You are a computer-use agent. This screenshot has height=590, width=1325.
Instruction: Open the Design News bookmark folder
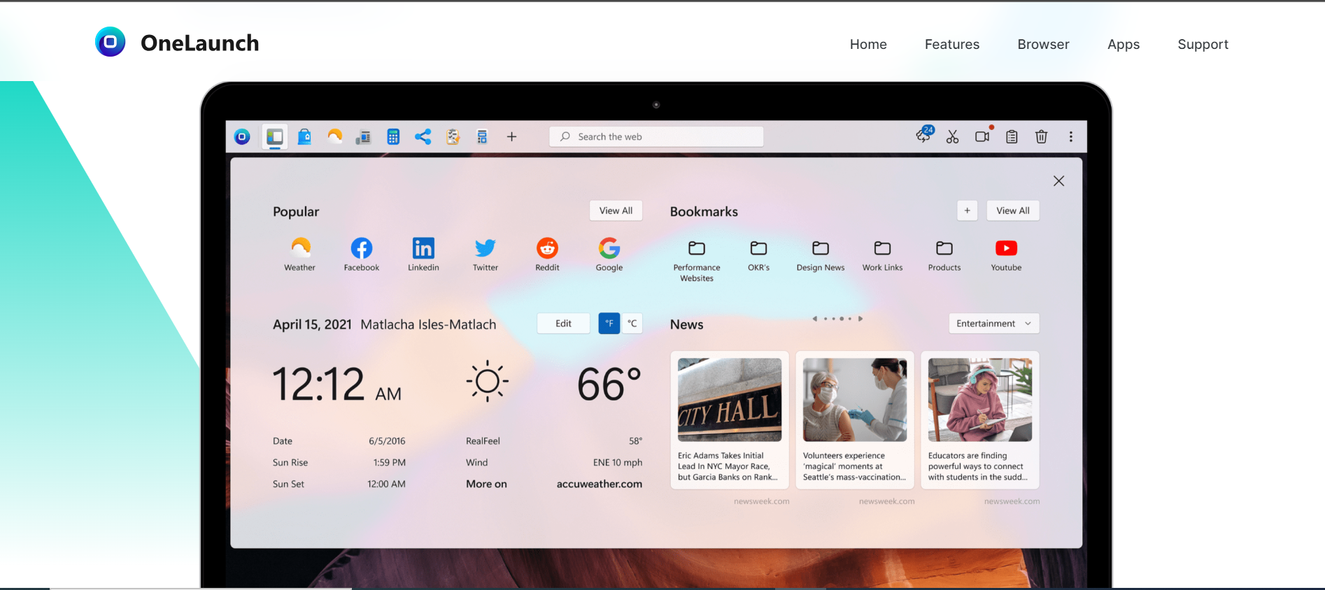821,249
